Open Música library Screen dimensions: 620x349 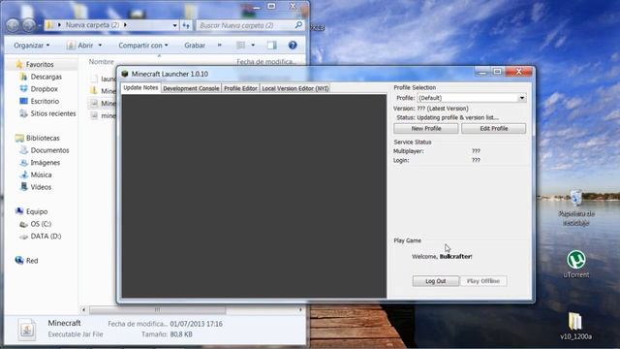coord(41,174)
